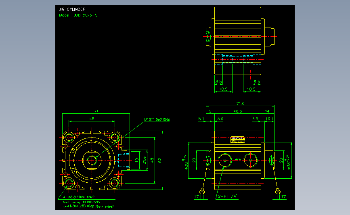Select the 48.6 body length dimension
350x215 pixels.
238,111
